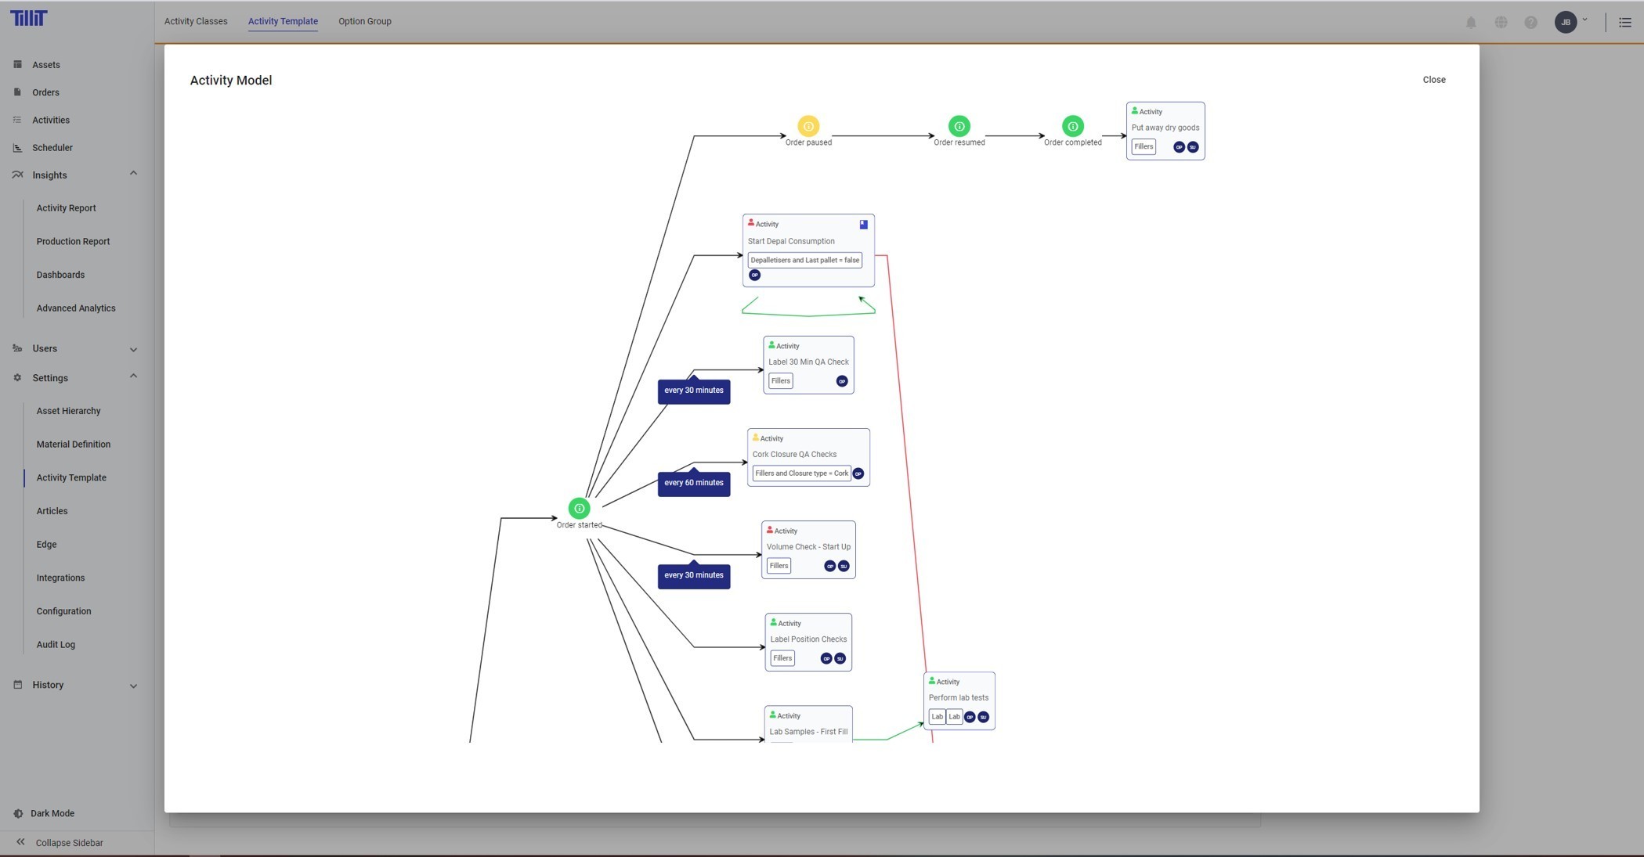Viewport: 1644px width, 857px height.
Task: Click the globe language icon
Action: [x=1501, y=22]
